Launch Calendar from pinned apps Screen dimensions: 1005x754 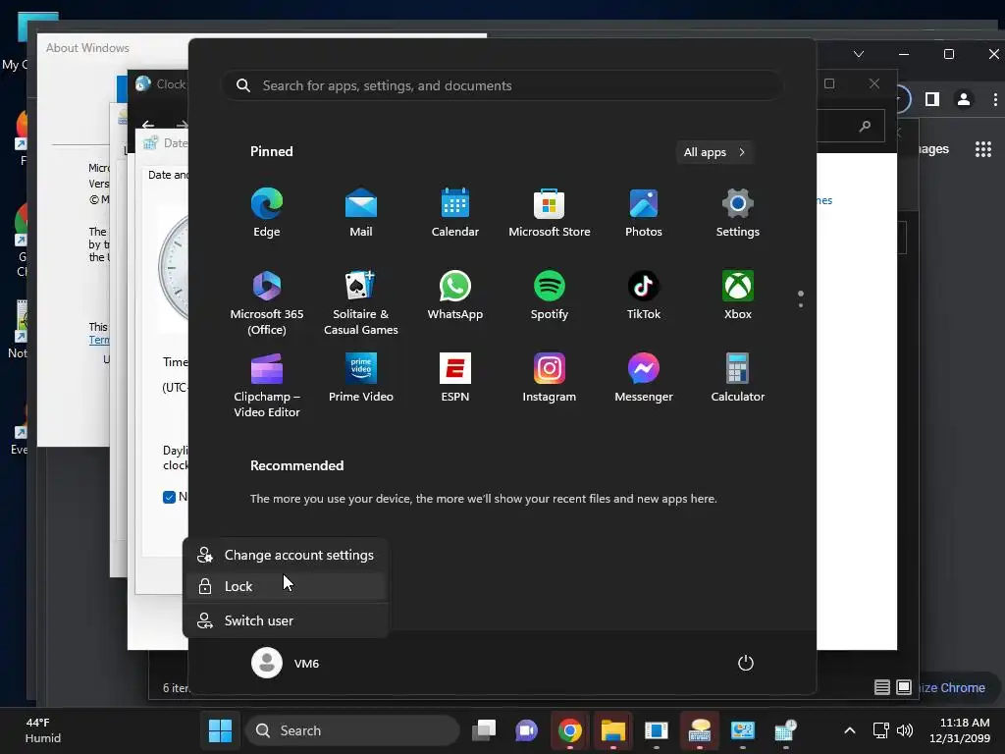455,213
